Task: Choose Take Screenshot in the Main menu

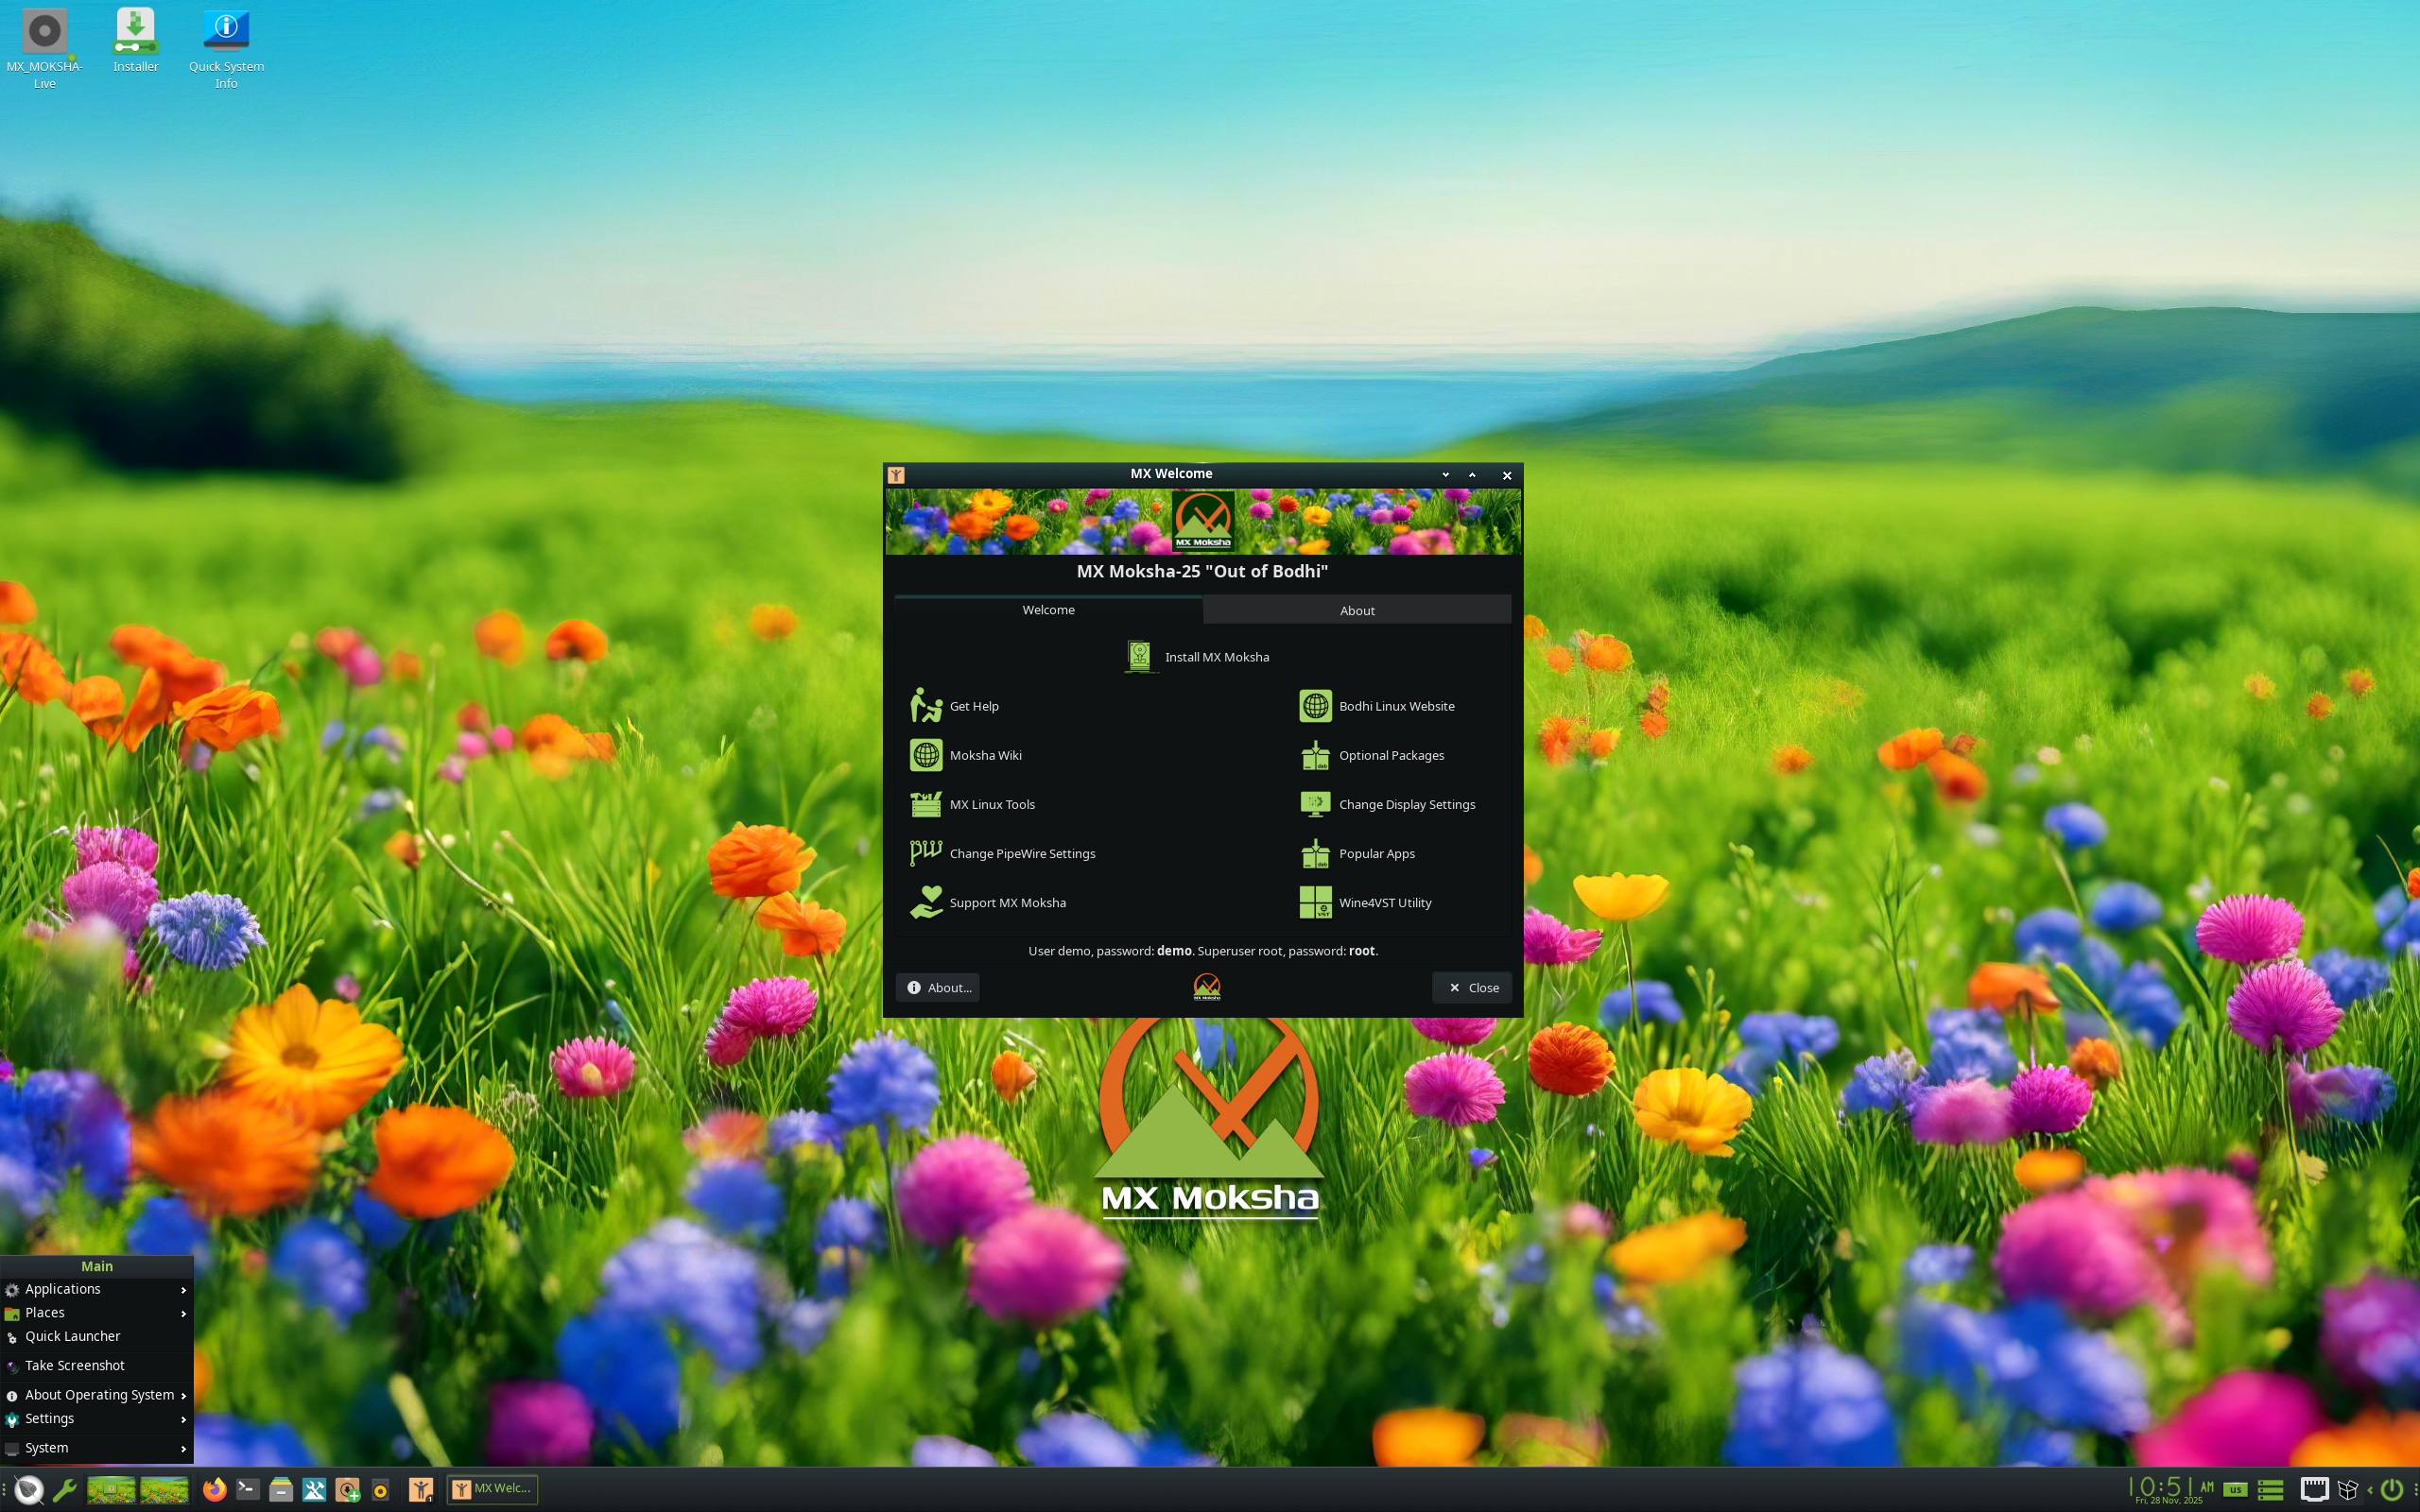Action: [x=96, y=1365]
